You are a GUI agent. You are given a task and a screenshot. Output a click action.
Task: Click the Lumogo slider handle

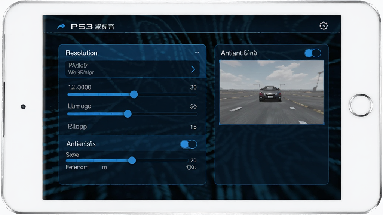[x=128, y=113]
